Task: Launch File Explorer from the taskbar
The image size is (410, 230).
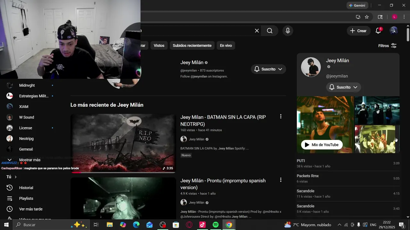Action: click(x=110, y=225)
